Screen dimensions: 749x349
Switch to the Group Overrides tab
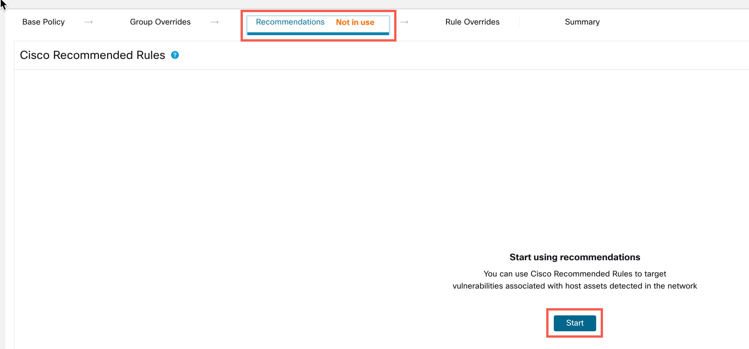[160, 22]
